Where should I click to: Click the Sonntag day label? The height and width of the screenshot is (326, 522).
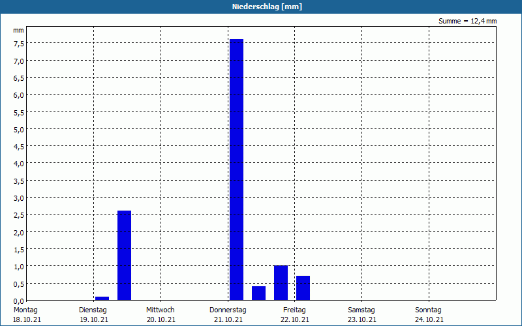click(429, 310)
